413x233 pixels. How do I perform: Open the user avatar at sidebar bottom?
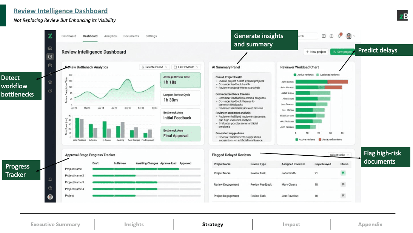(50, 197)
